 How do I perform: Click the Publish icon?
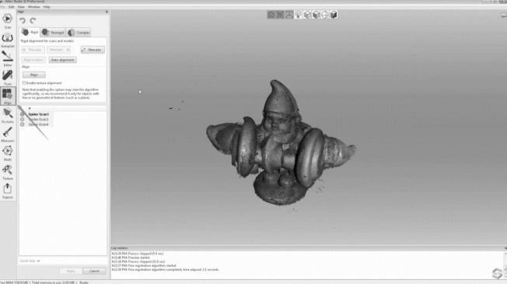tap(8, 191)
